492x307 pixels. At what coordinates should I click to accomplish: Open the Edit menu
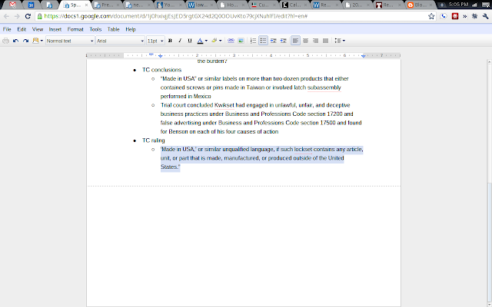(22, 29)
